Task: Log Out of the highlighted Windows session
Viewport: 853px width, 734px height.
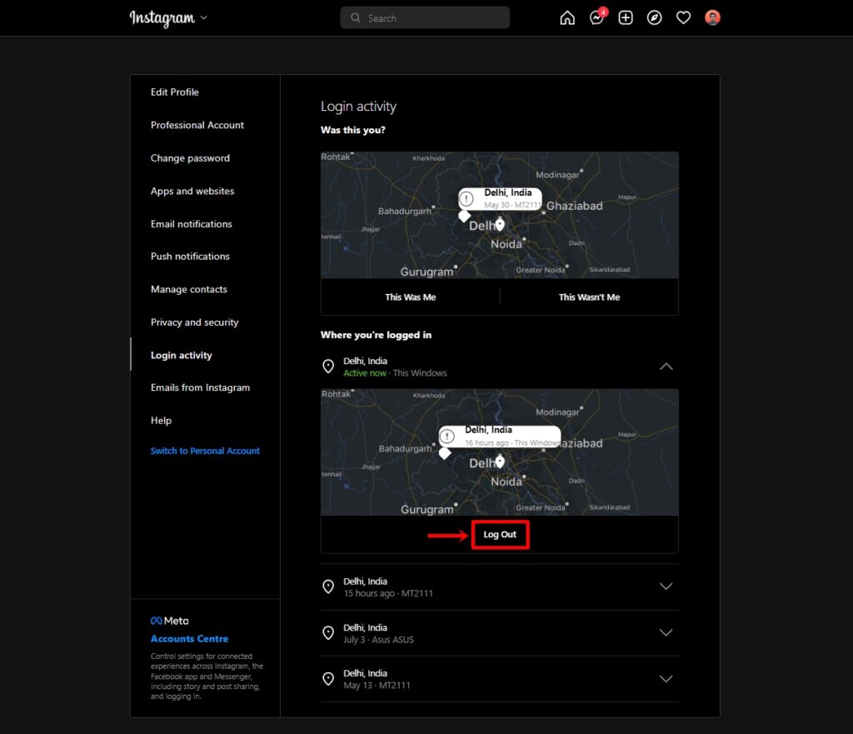Action: (x=500, y=535)
